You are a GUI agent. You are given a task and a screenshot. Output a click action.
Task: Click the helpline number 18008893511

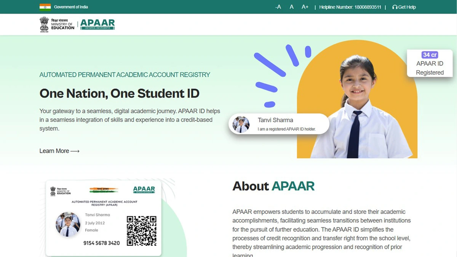368,7
